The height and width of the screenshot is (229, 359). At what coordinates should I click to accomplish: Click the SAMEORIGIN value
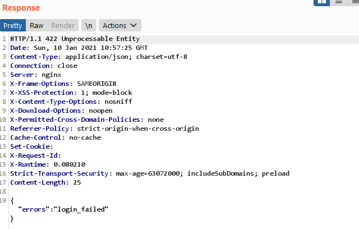pos(97,84)
